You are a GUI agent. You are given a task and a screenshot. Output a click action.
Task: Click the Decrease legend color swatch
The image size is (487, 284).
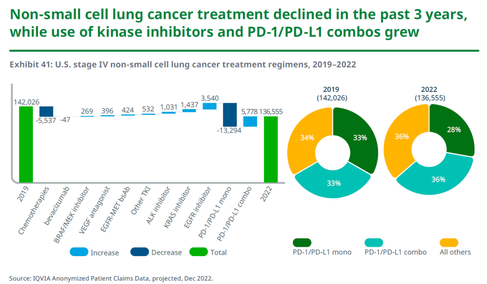[x=140, y=252]
